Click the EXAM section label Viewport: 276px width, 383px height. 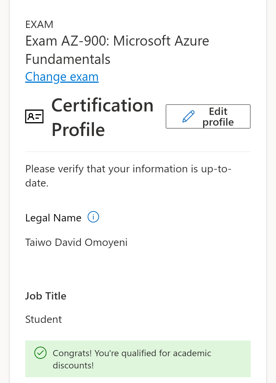click(x=39, y=24)
